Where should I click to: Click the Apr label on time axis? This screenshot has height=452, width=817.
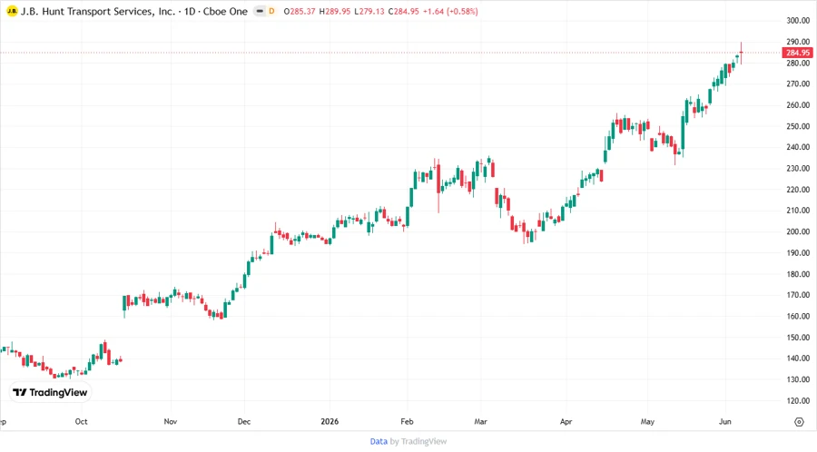point(566,421)
